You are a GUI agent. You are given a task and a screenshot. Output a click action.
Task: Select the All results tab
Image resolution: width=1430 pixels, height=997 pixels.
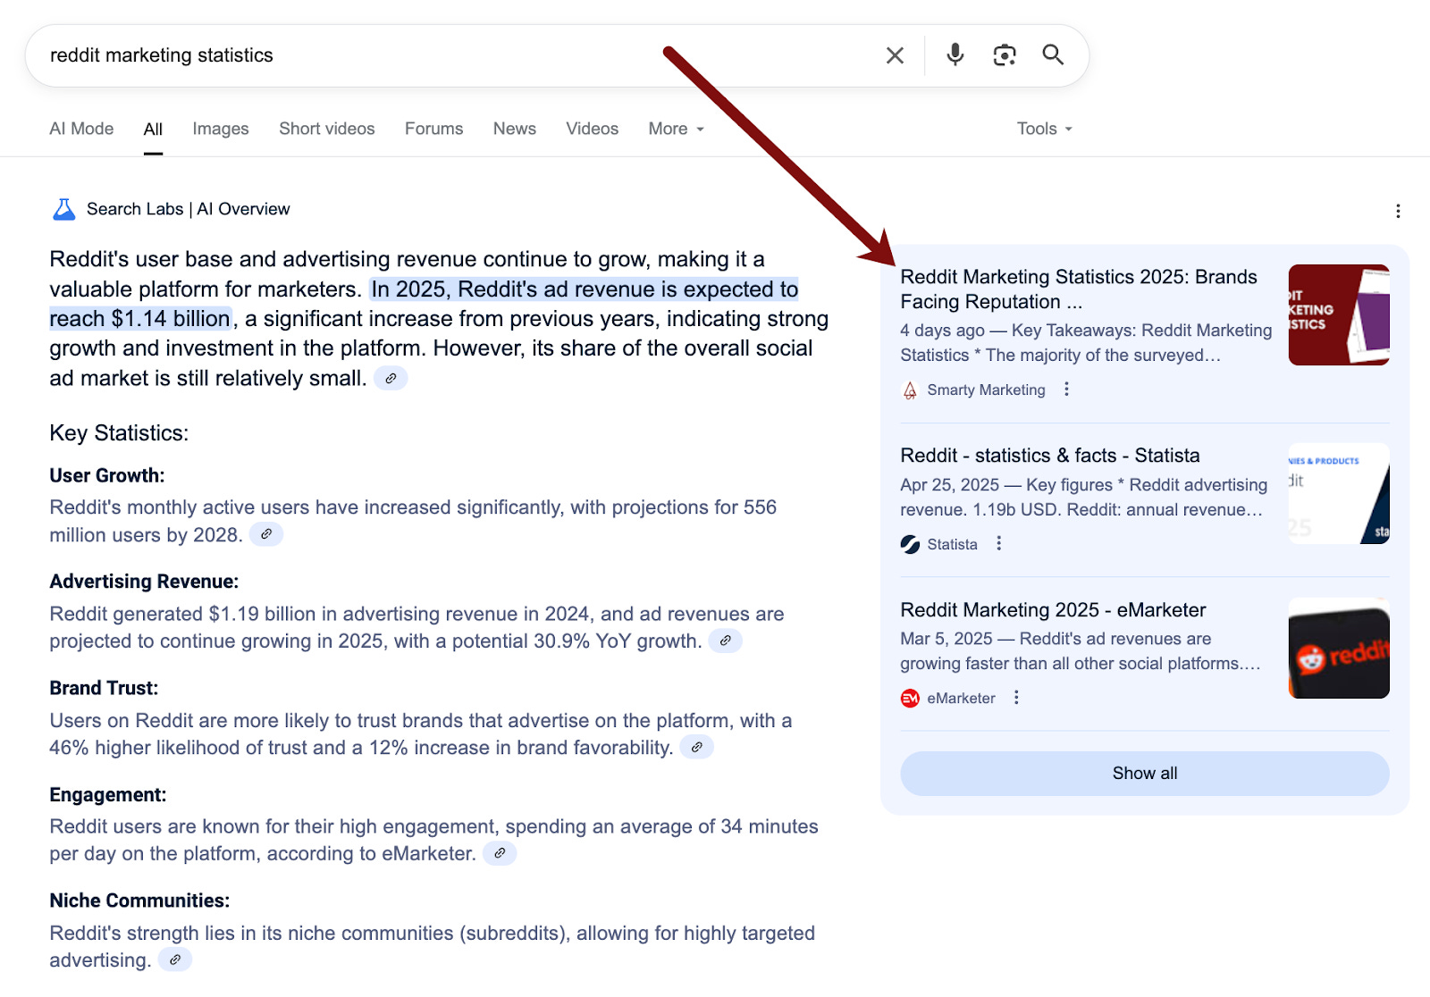(x=153, y=129)
